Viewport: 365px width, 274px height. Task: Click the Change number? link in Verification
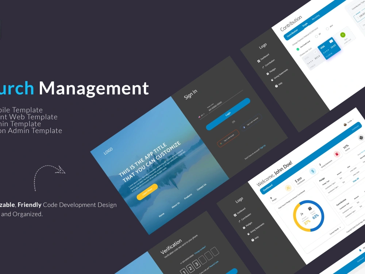click(x=200, y=250)
